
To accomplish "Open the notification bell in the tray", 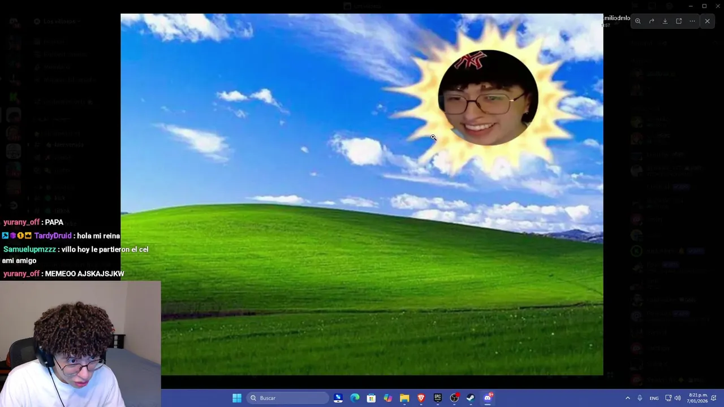I will tap(714, 398).
